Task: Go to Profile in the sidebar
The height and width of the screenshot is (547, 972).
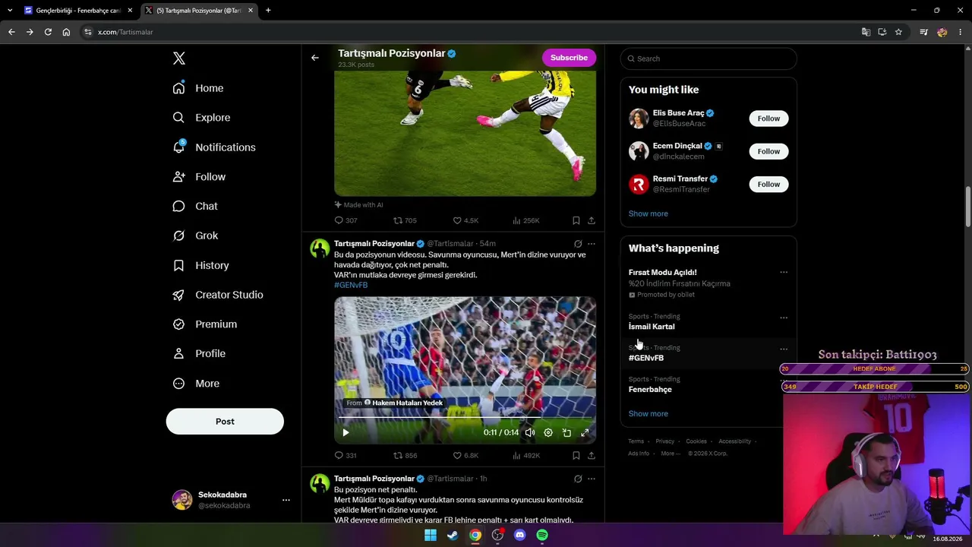Action: click(199, 353)
